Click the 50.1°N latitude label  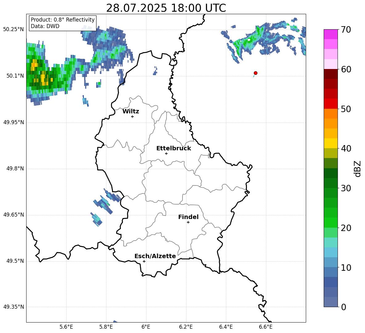tap(15, 76)
